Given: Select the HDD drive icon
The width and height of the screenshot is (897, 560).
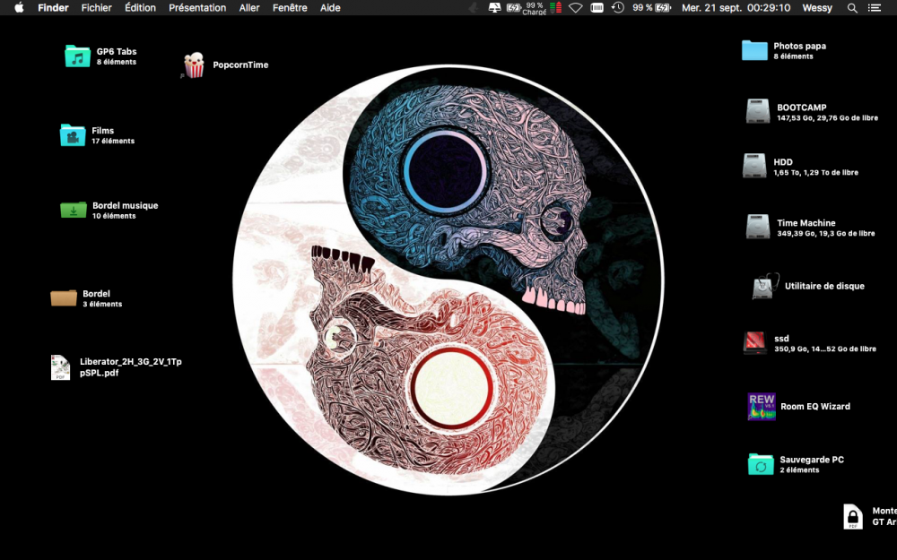Looking at the screenshot, I should pyautogui.click(x=754, y=166).
